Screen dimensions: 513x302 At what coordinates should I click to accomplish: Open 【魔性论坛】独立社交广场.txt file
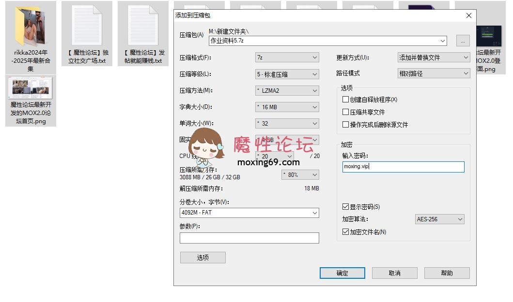pos(86,24)
